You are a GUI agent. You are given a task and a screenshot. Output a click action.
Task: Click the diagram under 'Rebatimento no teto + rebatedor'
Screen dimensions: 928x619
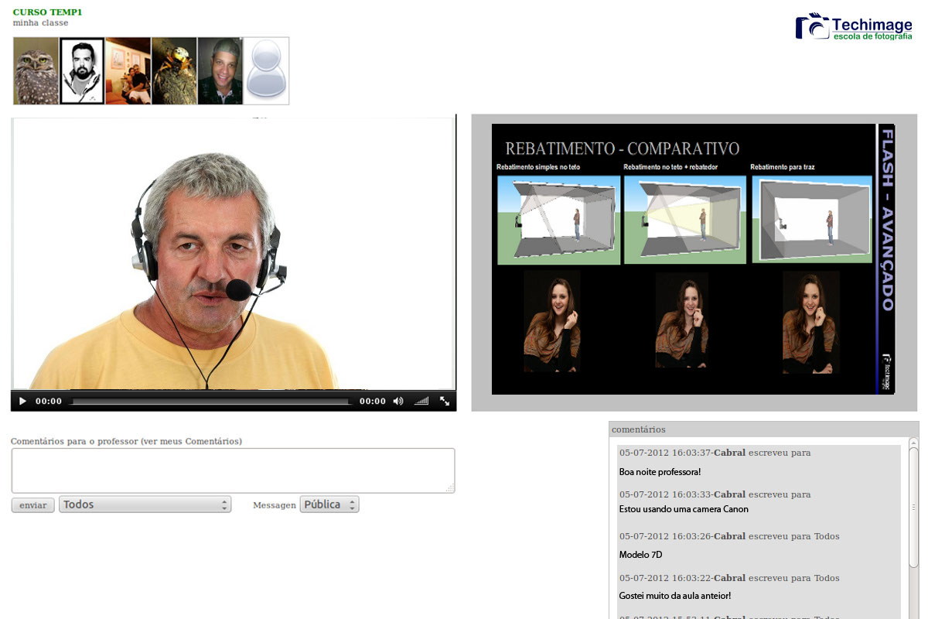tap(685, 220)
